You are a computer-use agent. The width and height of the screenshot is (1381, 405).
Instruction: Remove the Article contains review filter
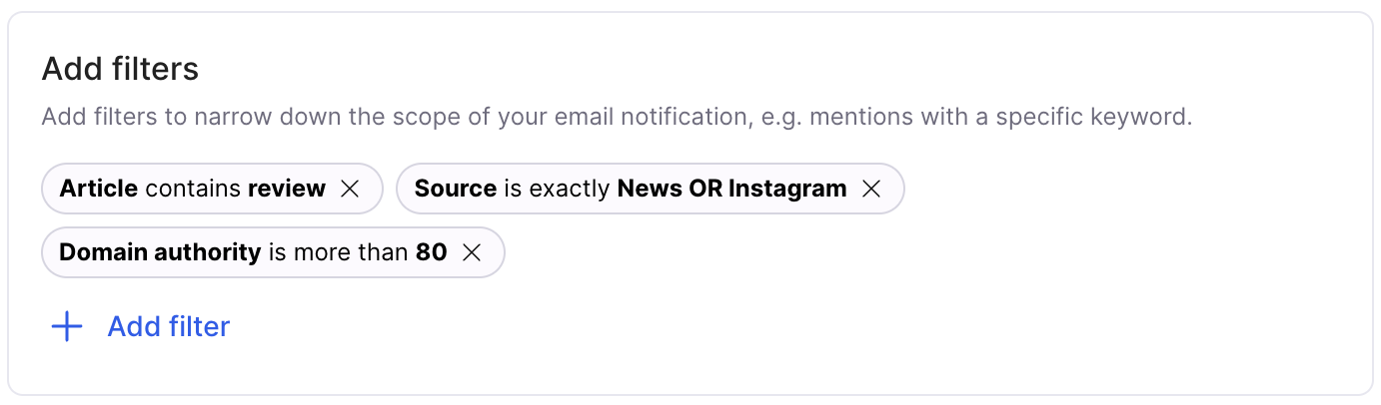[x=350, y=189]
